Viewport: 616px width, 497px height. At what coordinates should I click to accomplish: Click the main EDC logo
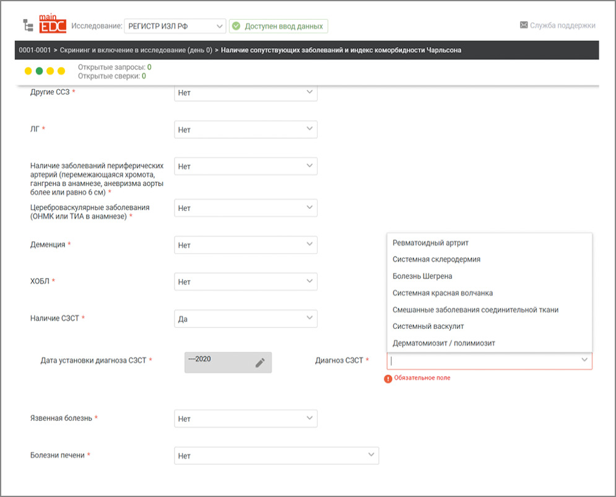(52, 25)
